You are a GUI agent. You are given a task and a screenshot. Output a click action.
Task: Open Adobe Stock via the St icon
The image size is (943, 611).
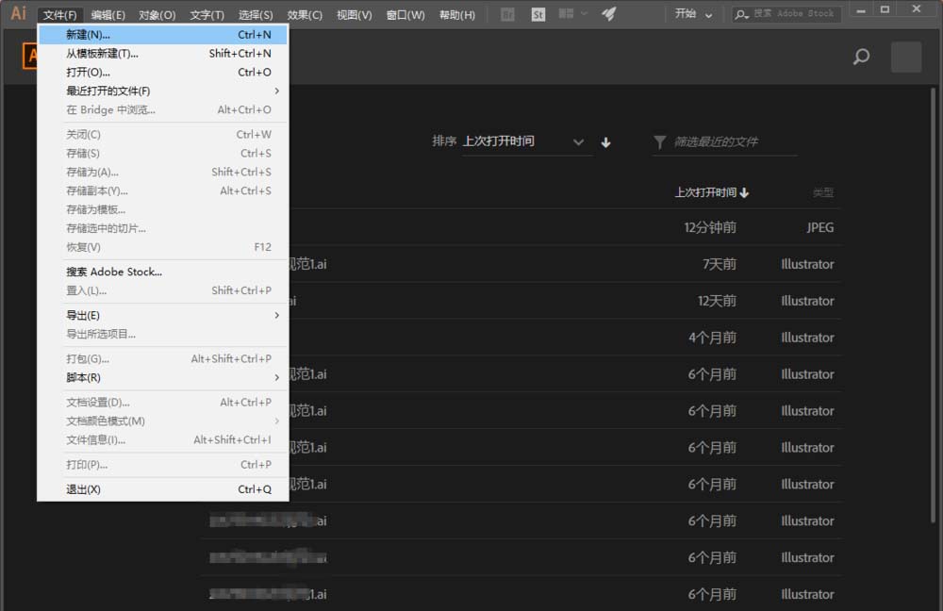pos(538,14)
